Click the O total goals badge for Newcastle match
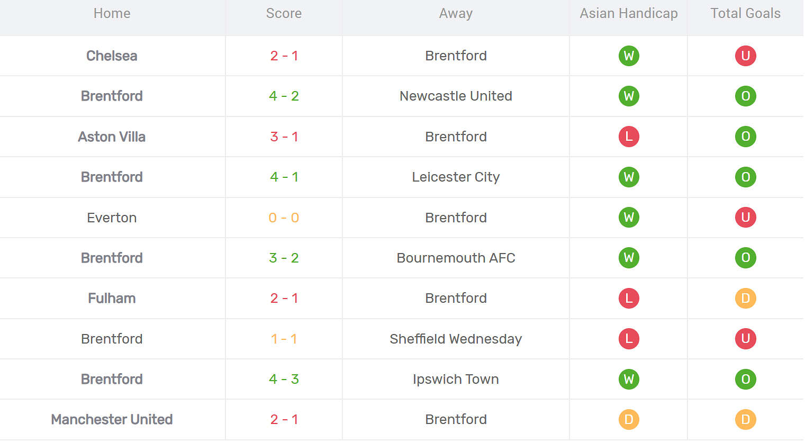Viewport: 805px width, 442px height. click(x=745, y=96)
